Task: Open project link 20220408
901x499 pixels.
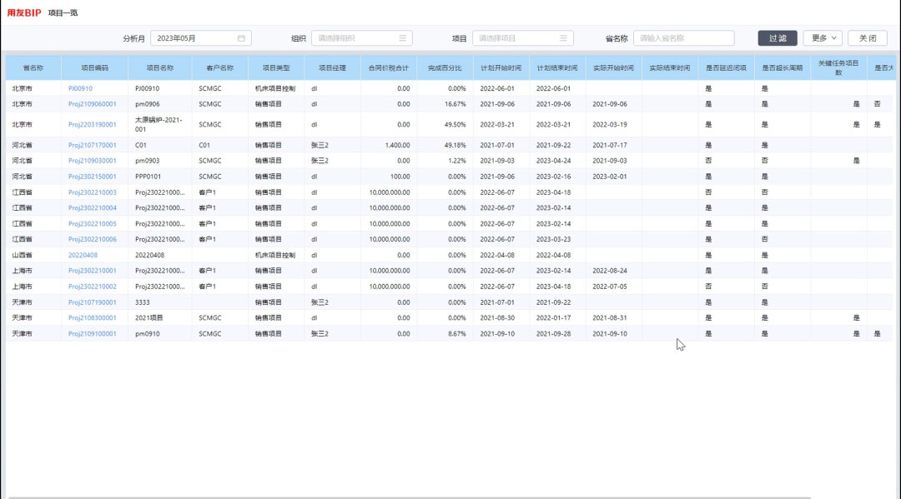Action: [83, 255]
